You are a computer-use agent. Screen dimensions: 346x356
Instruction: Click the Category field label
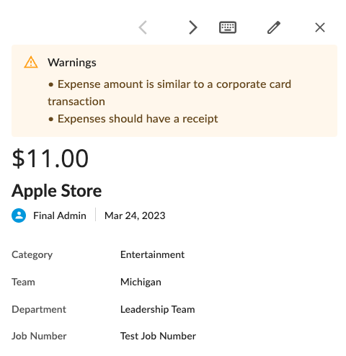click(32, 255)
